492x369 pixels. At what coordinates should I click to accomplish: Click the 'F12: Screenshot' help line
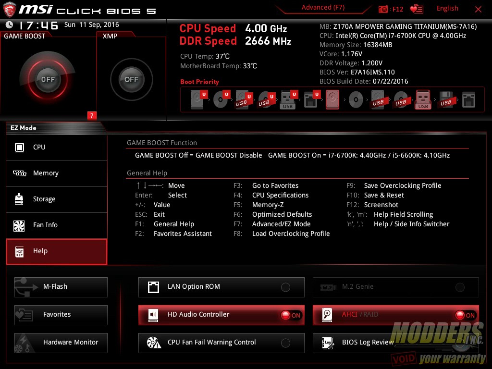coord(372,205)
